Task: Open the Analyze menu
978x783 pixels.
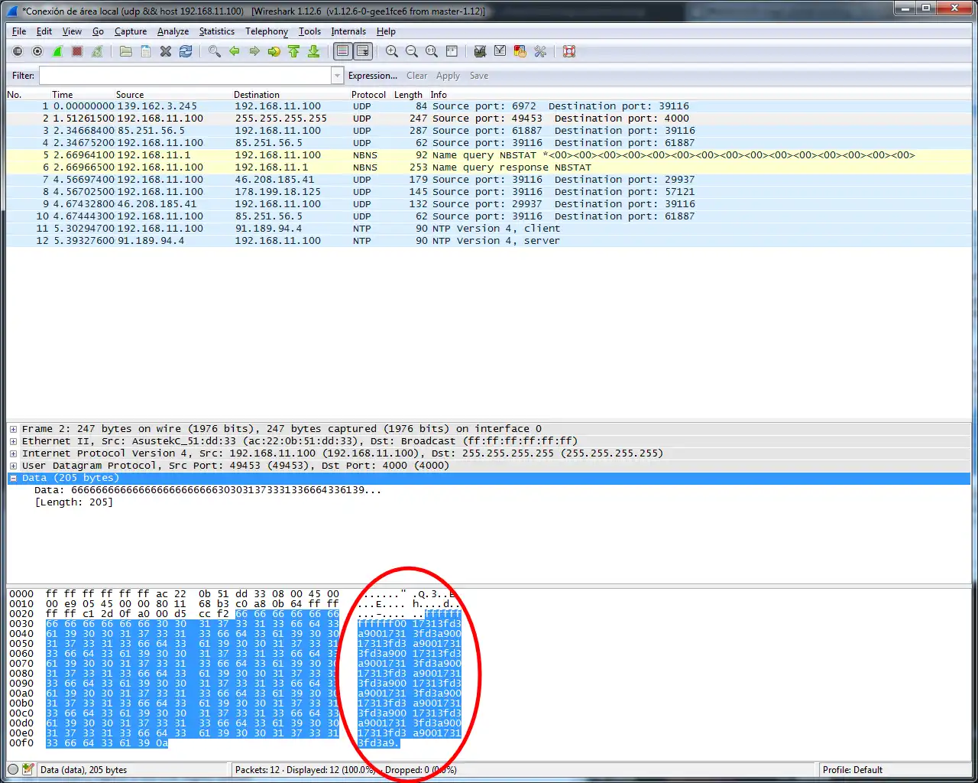Action: click(x=173, y=31)
